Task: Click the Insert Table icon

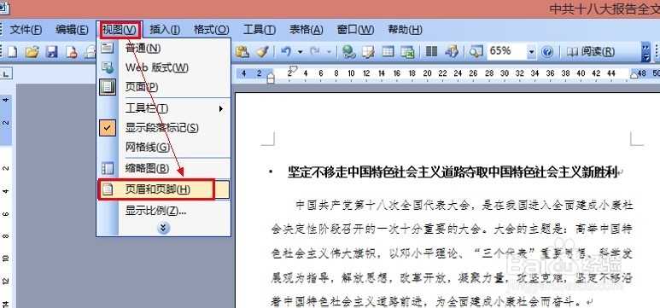Action: point(388,52)
